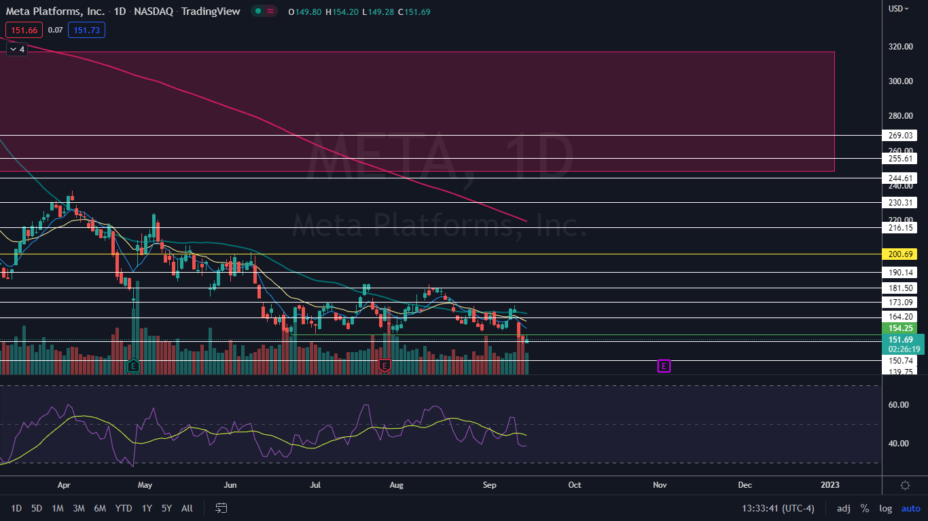
Task: Toggle auto scale mode
Action: 911,508
